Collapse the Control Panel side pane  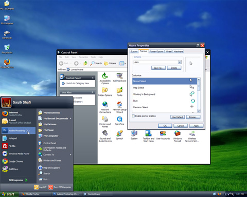[x=93, y=78]
